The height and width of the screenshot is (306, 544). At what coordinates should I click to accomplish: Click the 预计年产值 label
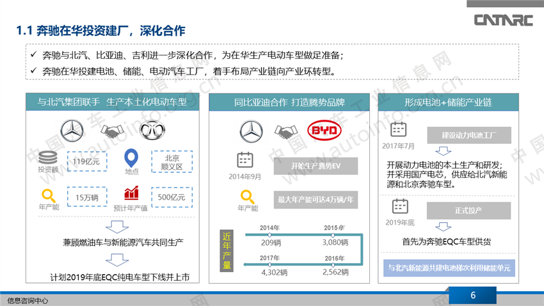[x=131, y=208]
